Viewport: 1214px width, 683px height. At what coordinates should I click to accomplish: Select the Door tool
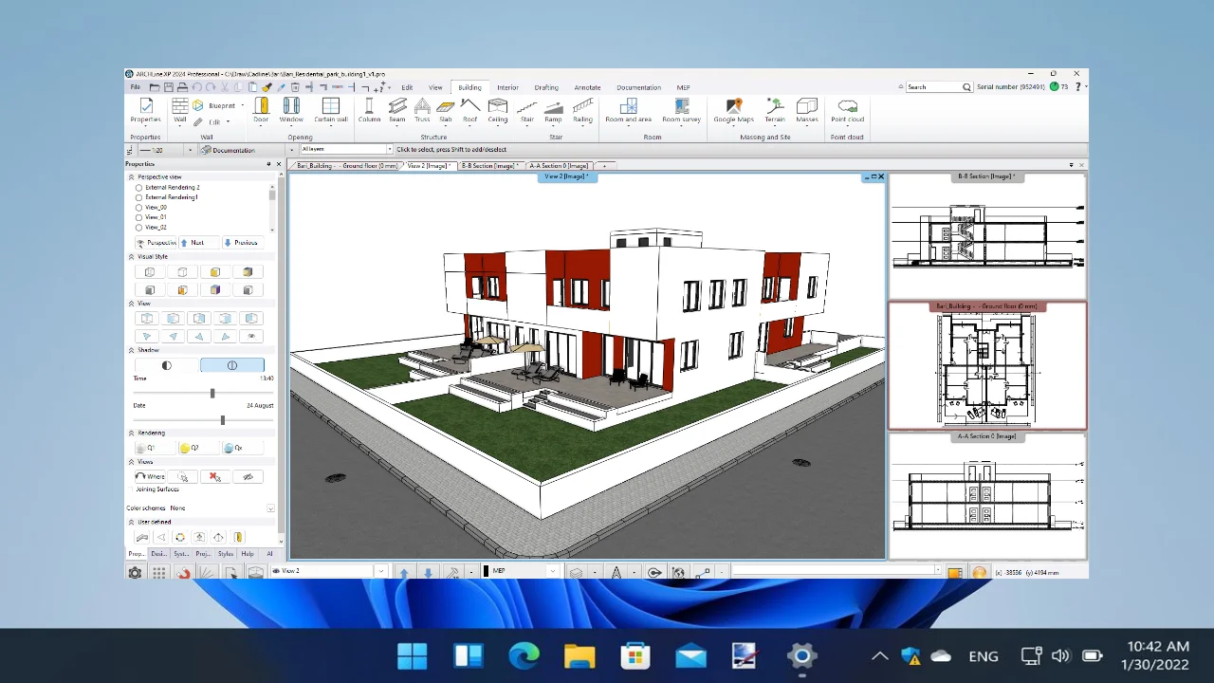[x=261, y=110]
